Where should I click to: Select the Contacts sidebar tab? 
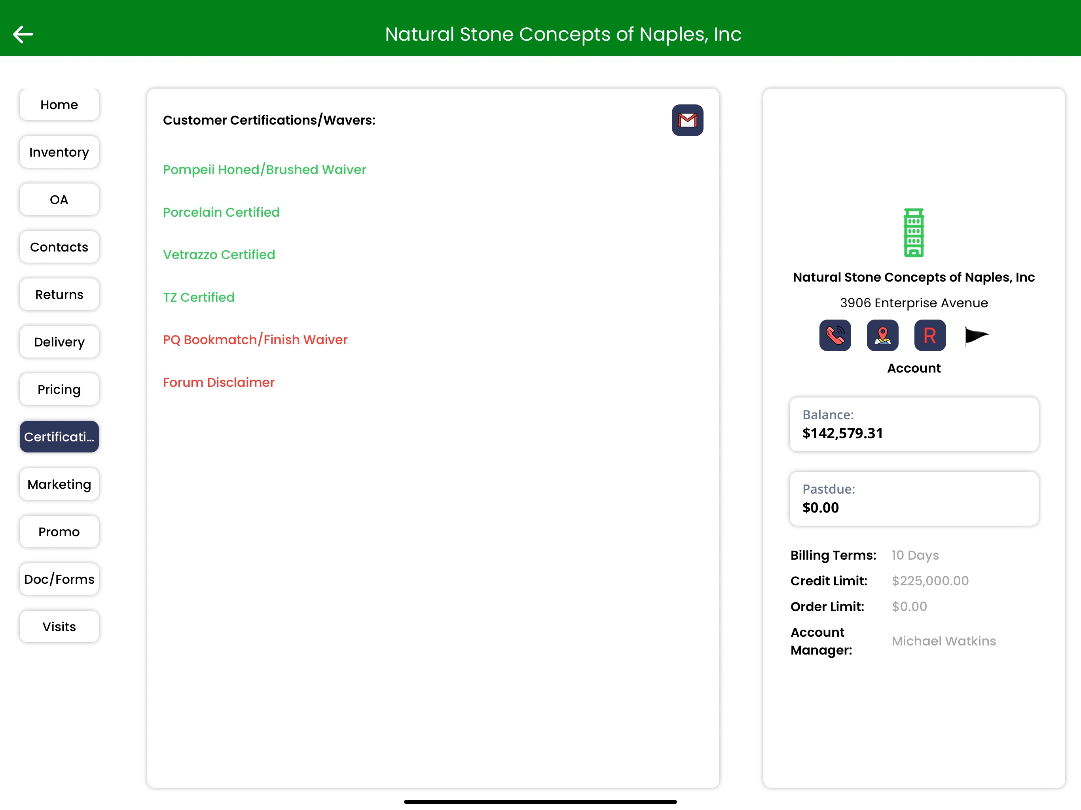[59, 247]
